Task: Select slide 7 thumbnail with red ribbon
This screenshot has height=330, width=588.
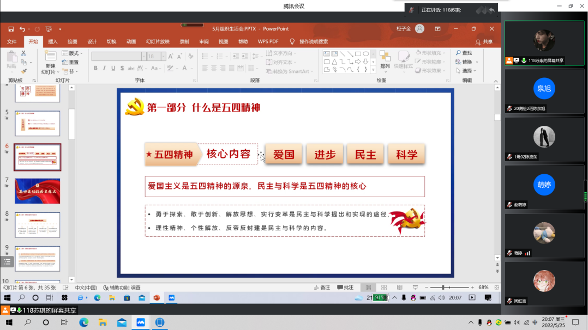Action: [x=37, y=191]
